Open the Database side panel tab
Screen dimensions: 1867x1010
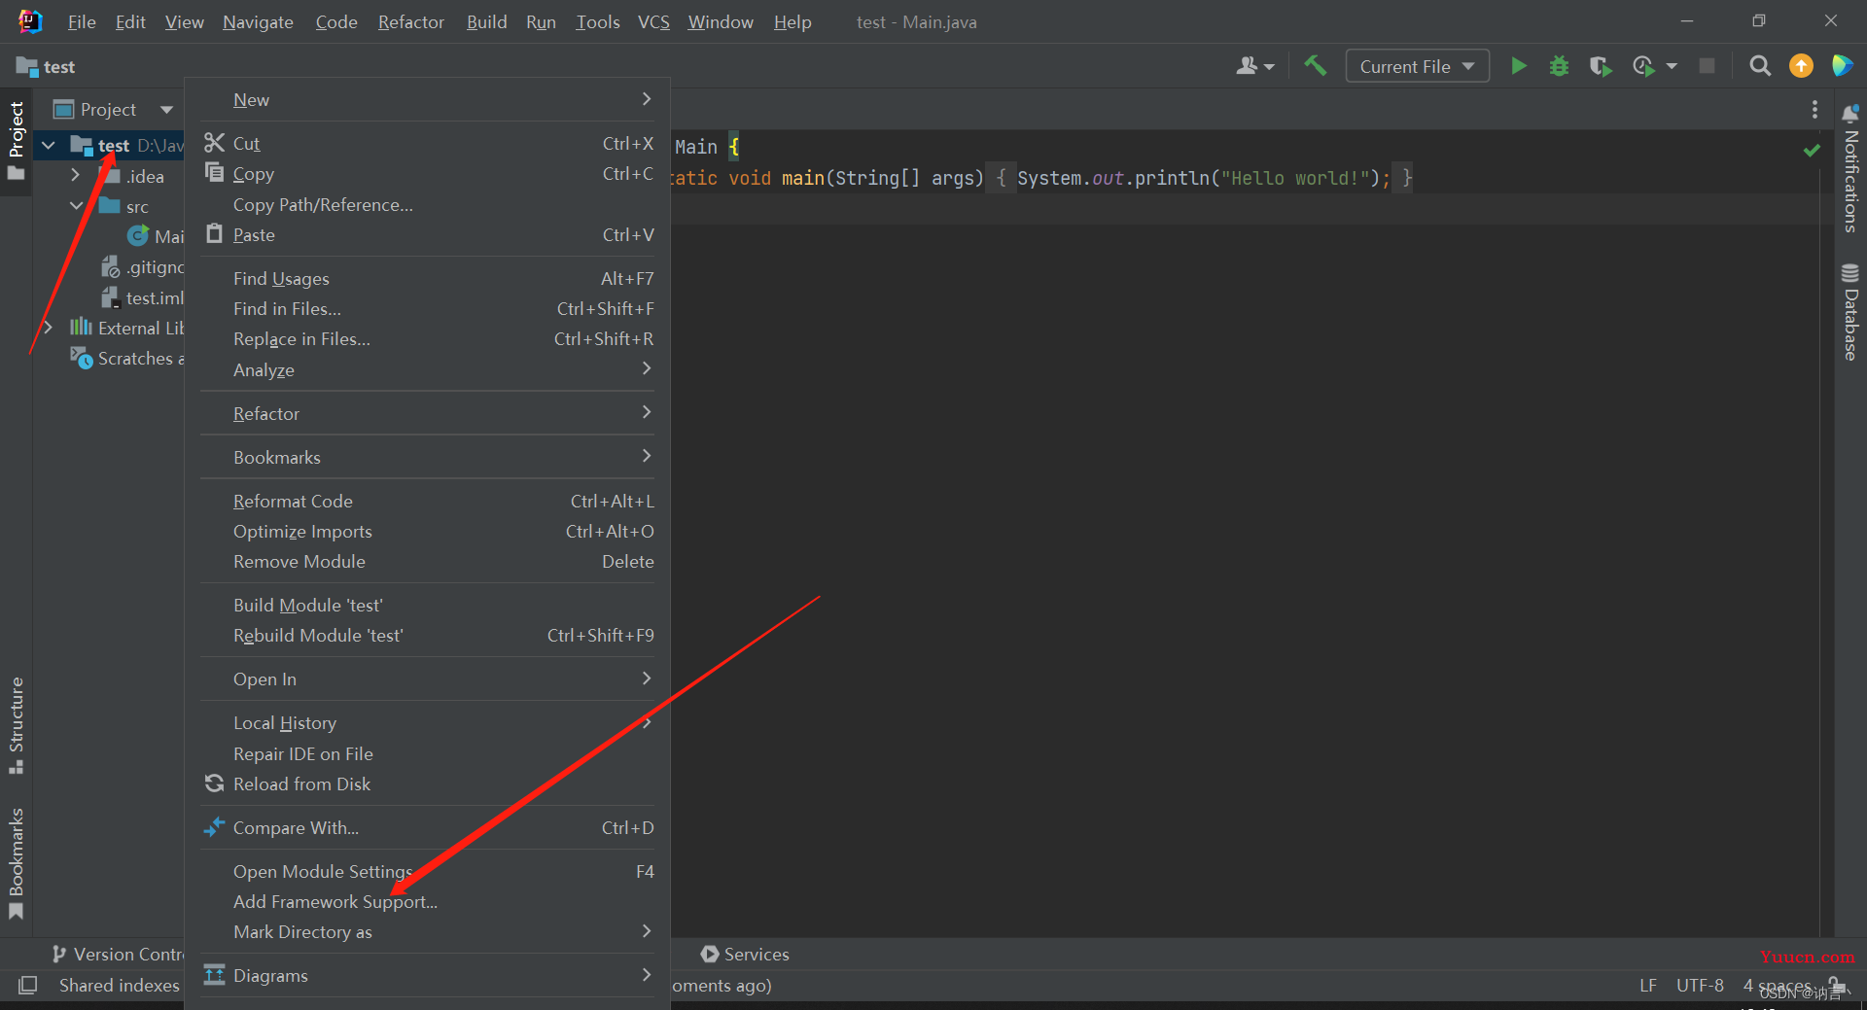[1850, 313]
